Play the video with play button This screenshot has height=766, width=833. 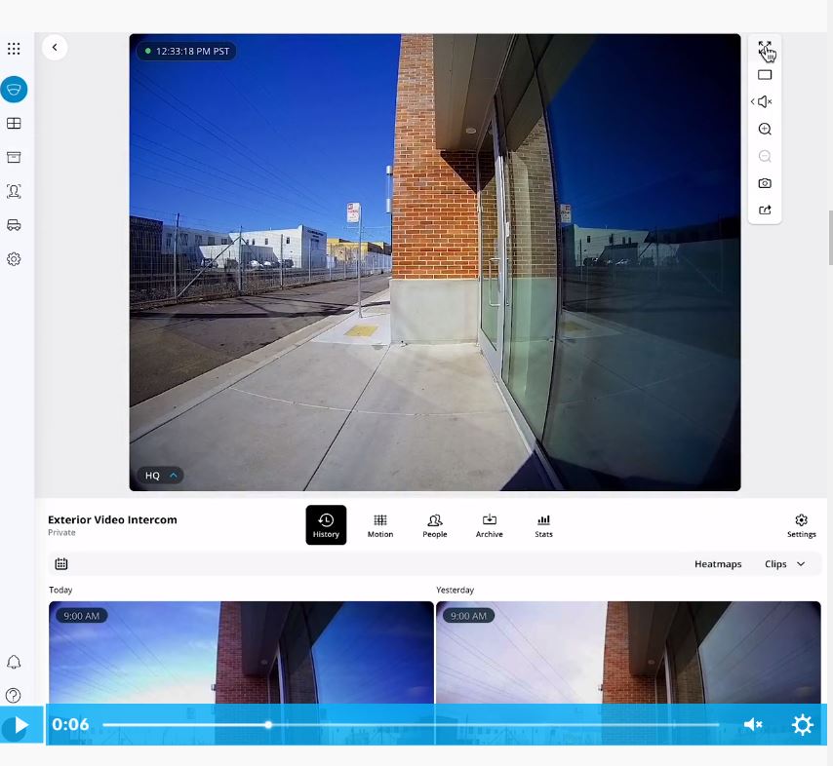pyautogui.click(x=21, y=725)
